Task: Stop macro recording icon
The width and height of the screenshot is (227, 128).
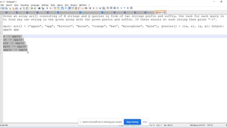Action: click(x=94, y=8)
